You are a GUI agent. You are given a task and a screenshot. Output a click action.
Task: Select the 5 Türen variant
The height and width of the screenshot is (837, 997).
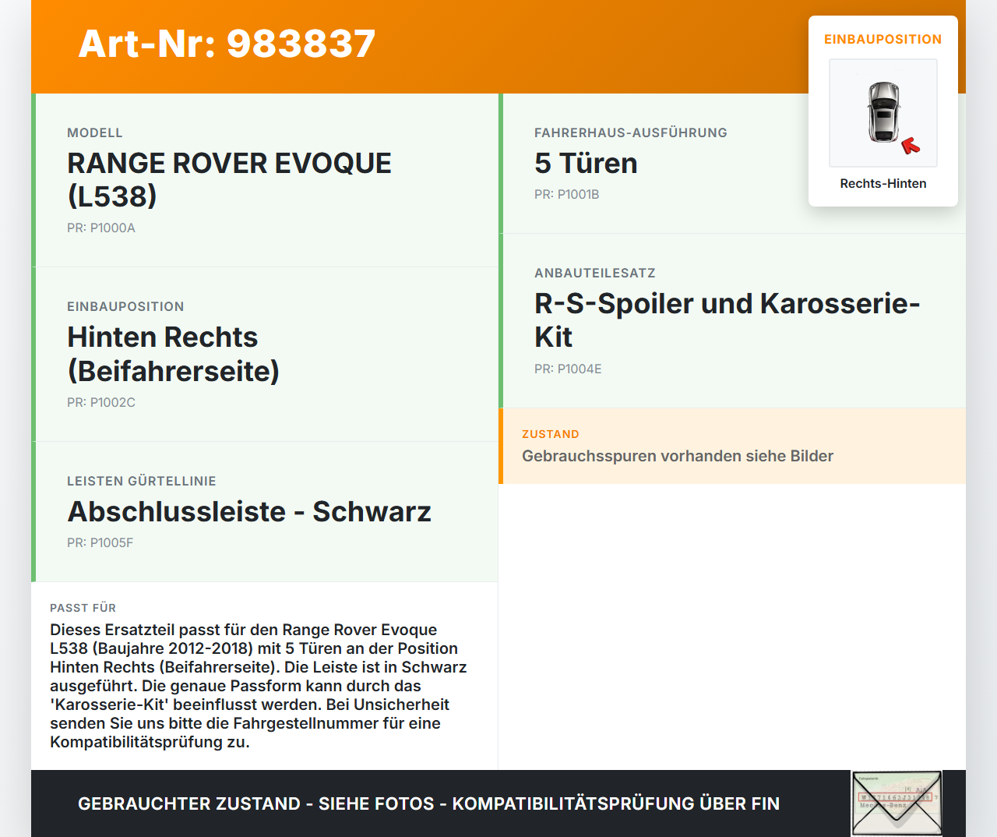pyautogui.click(x=585, y=164)
